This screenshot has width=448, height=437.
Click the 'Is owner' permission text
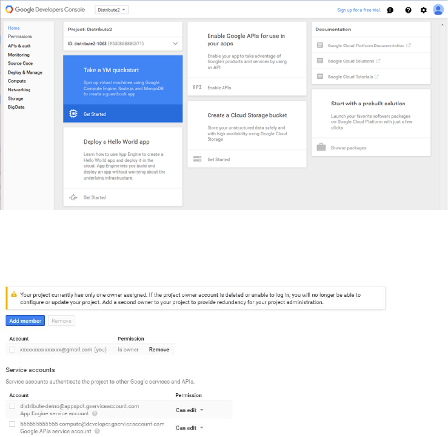[128, 350]
